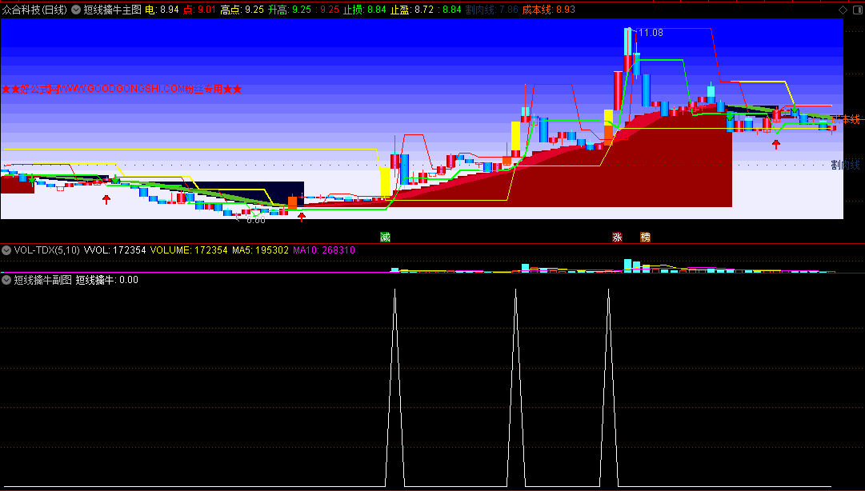Click the green 升高: 9.25 value

click(x=290, y=10)
